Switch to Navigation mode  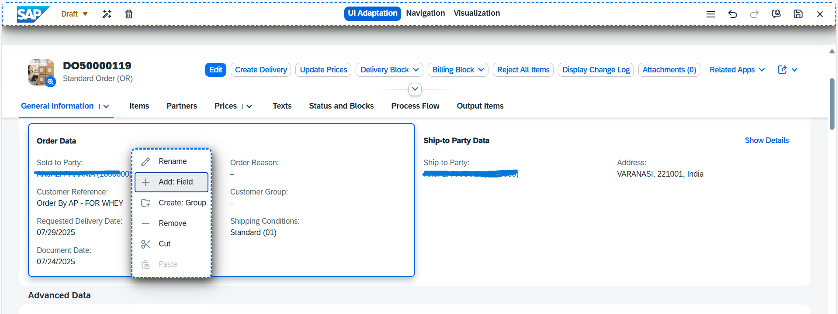tap(425, 13)
